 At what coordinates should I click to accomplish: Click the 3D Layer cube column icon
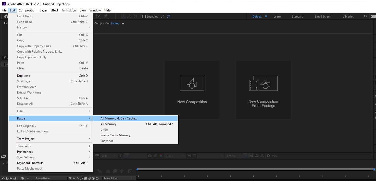click(x=97, y=178)
